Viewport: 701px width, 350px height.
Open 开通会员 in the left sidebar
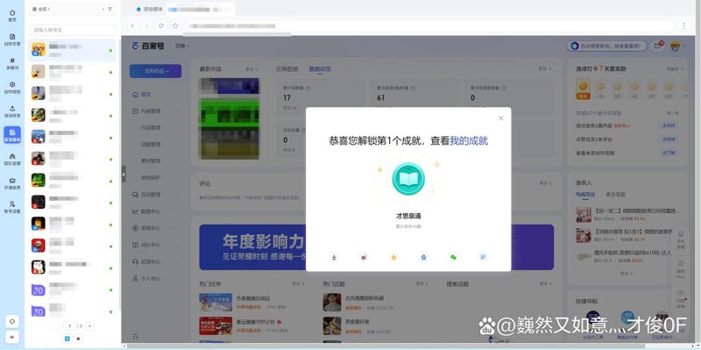tap(12, 183)
